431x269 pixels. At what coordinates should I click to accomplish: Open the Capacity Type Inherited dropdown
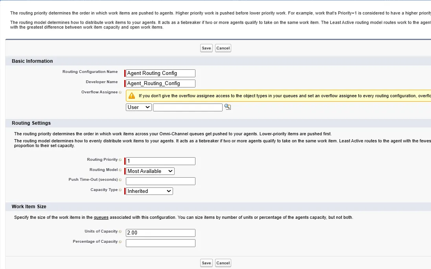149,191
